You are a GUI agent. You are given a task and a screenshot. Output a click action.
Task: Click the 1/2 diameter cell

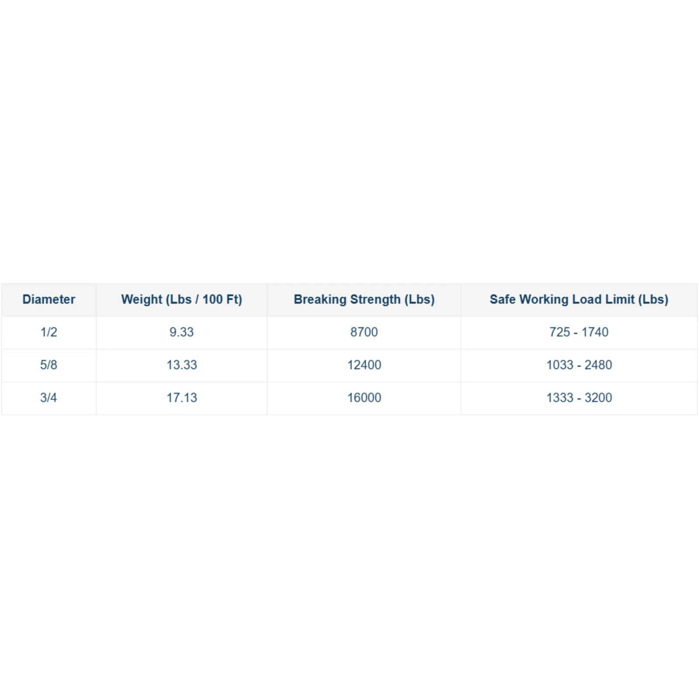(x=48, y=332)
